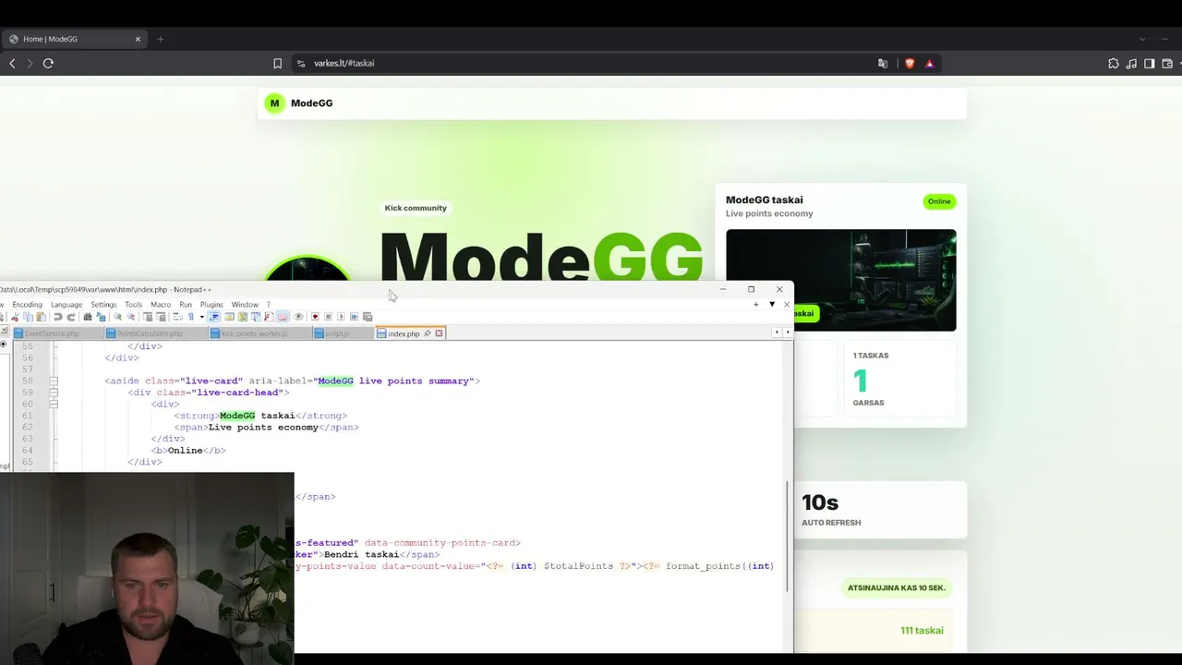Click the Paste icon in Notepad++ toolbar

(x=41, y=317)
